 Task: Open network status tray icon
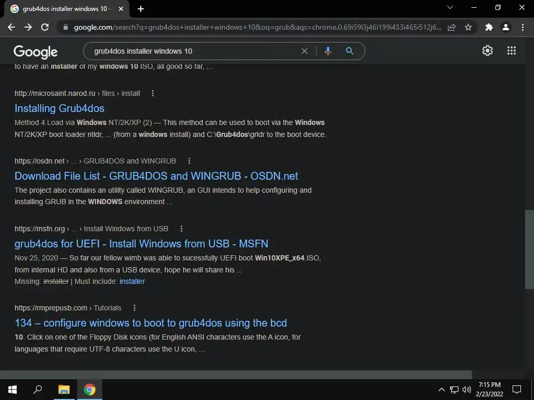coord(454,390)
